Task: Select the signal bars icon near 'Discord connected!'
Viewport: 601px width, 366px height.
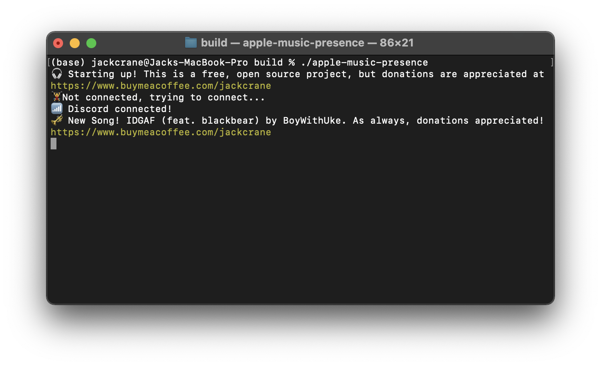Action: (56, 108)
